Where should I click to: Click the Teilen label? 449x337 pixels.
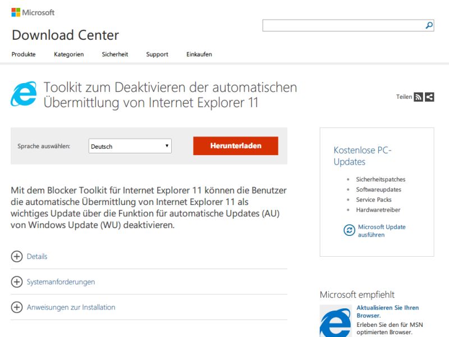[404, 97]
